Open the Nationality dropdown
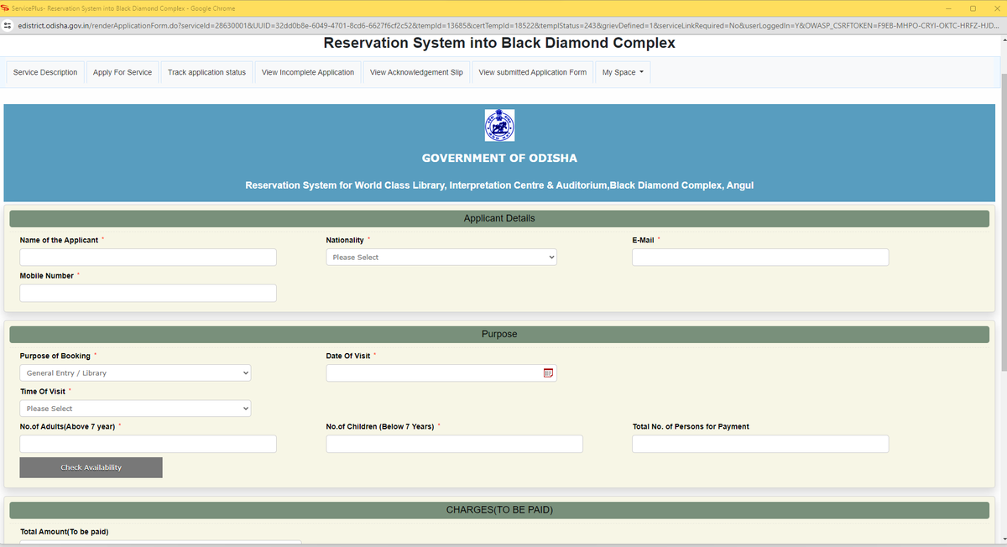 [441, 257]
